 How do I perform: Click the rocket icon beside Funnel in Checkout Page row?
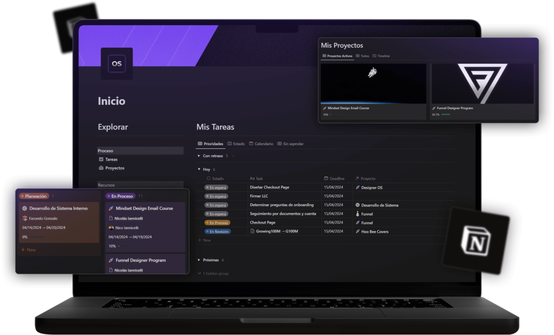(358, 222)
